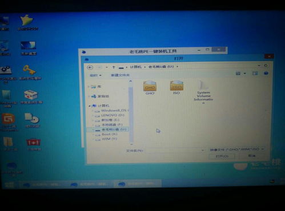
Task: Open the 组织 dropdown menu
Action: [x=95, y=75]
